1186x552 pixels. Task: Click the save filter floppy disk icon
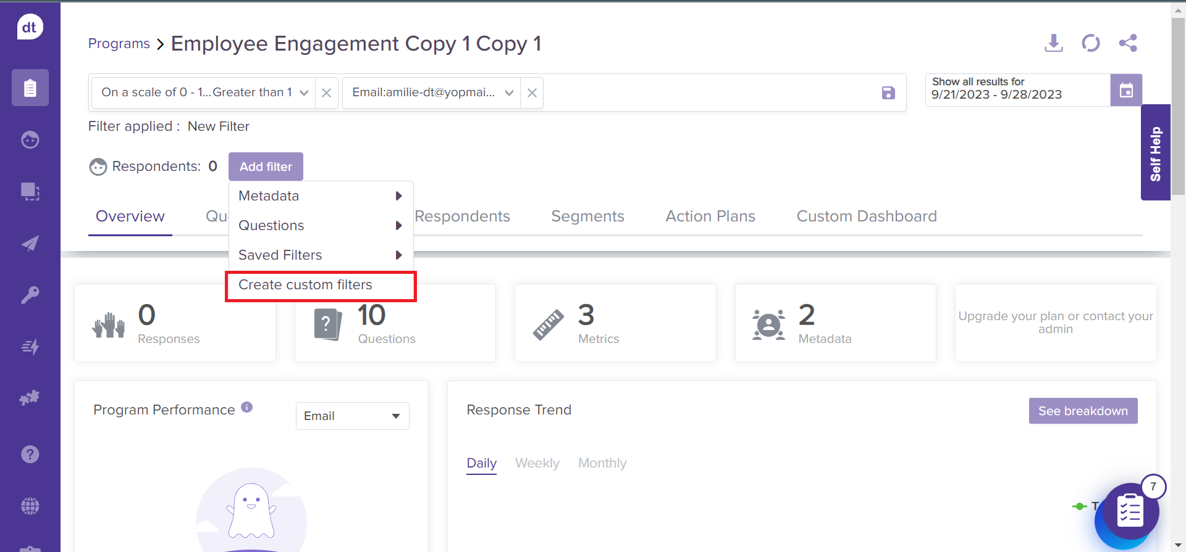[888, 93]
